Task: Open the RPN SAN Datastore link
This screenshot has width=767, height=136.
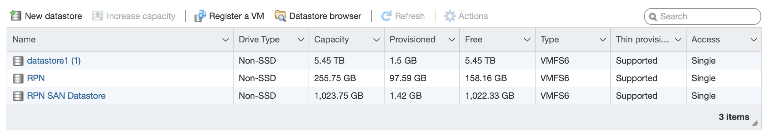Action: point(66,96)
